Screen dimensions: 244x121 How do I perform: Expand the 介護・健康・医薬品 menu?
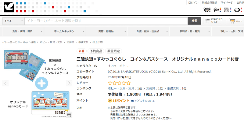149,32
